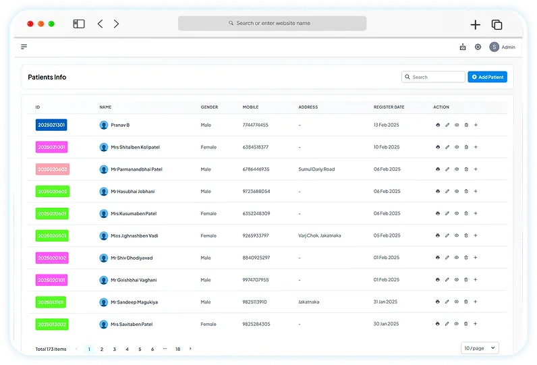Screen dimensions: 537x365
Task: Go forward in browser
Action: 117,24
